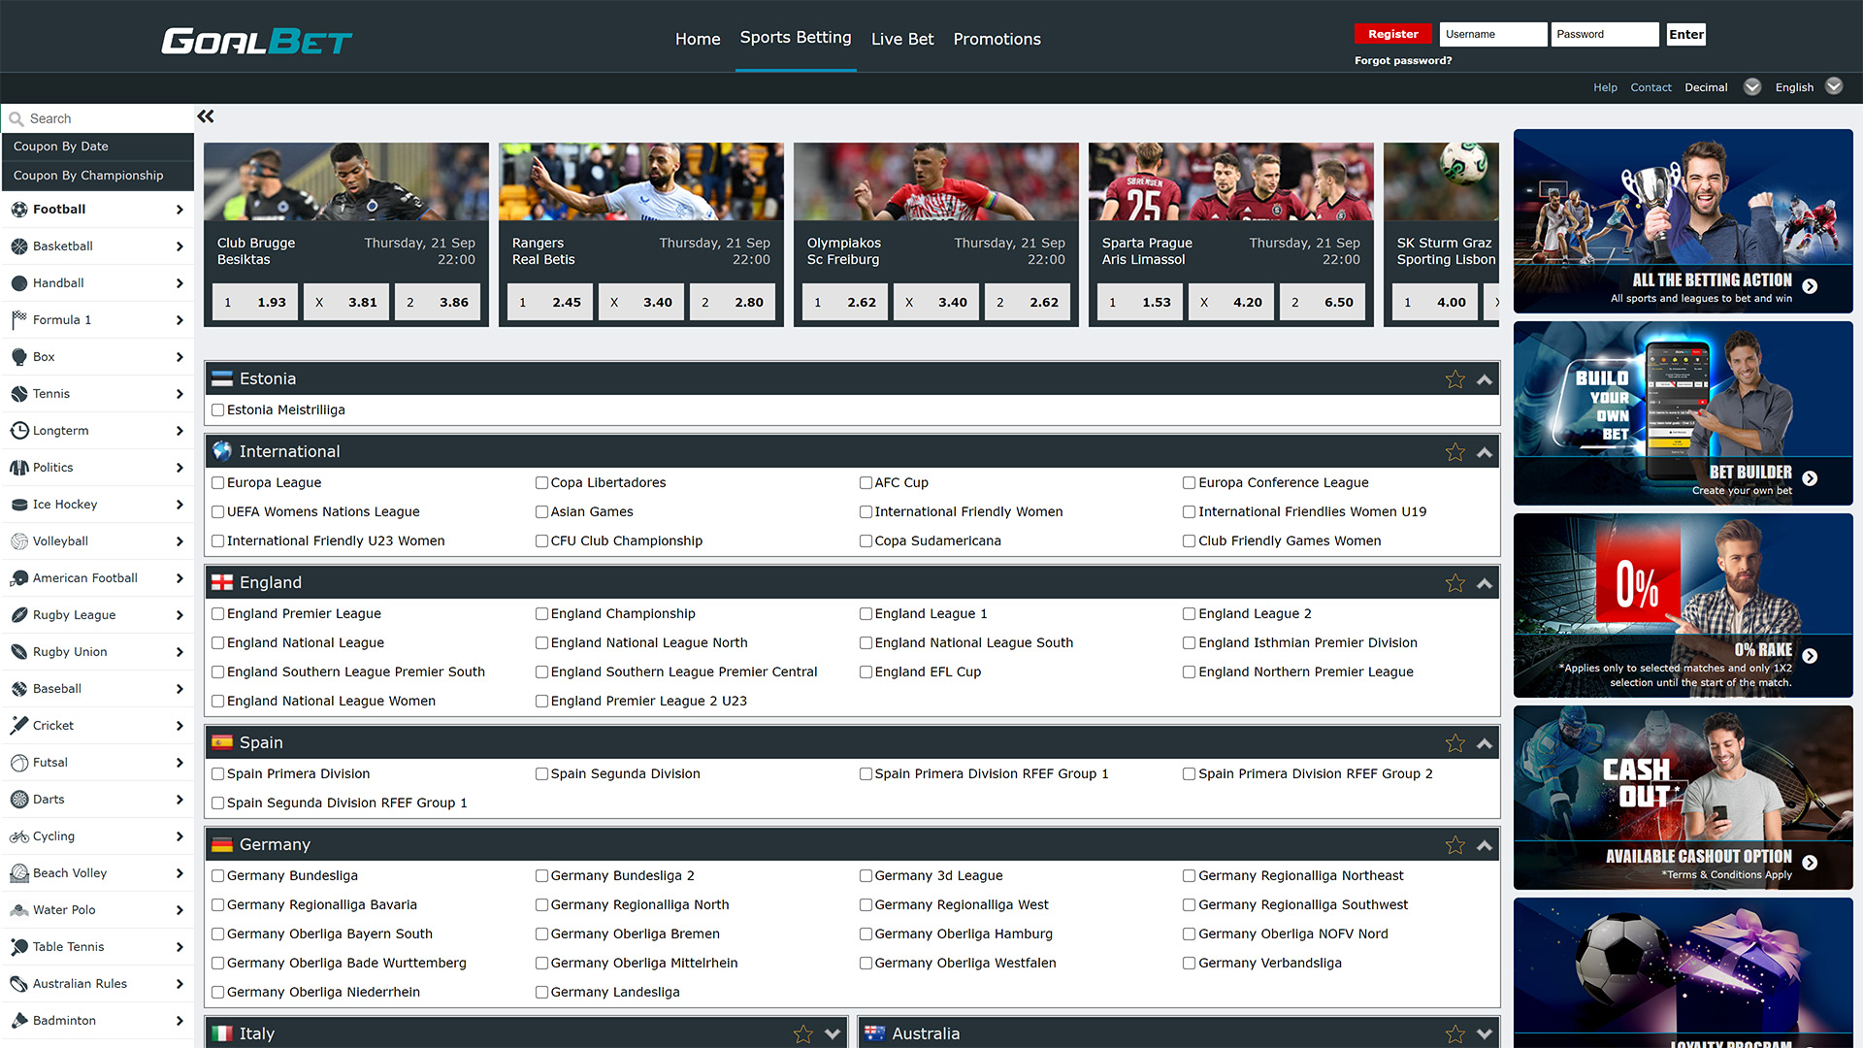Click the Football sport icon
The width and height of the screenshot is (1863, 1048).
(19, 210)
